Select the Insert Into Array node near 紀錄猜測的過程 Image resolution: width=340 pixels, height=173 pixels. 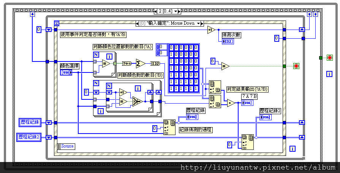(169, 127)
